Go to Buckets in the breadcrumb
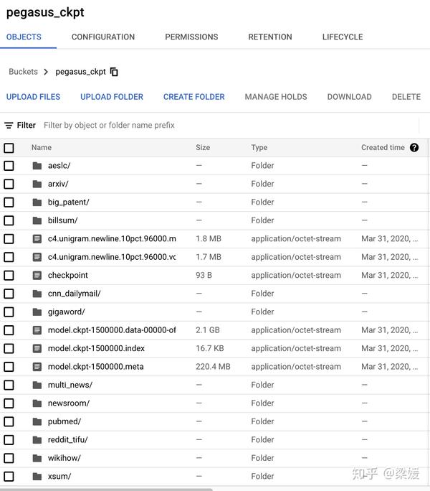The image size is (430, 491). coord(23,72)
